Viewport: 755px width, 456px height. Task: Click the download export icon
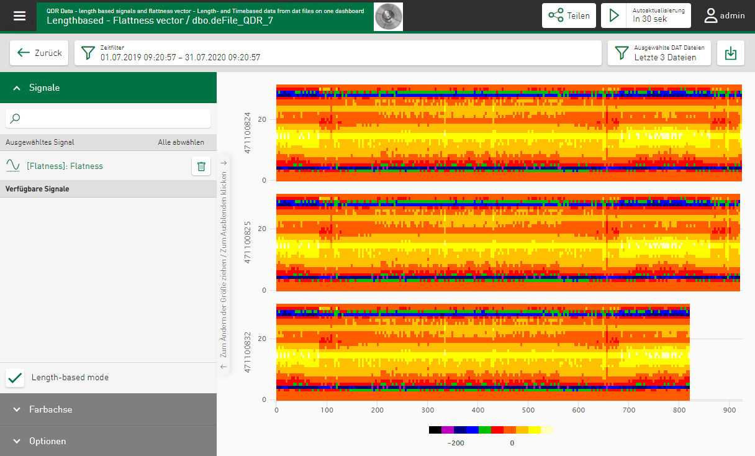click(x=731, y=53)
